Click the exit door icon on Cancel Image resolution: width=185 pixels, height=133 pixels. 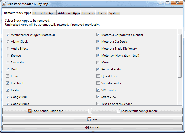click(87, 127)
